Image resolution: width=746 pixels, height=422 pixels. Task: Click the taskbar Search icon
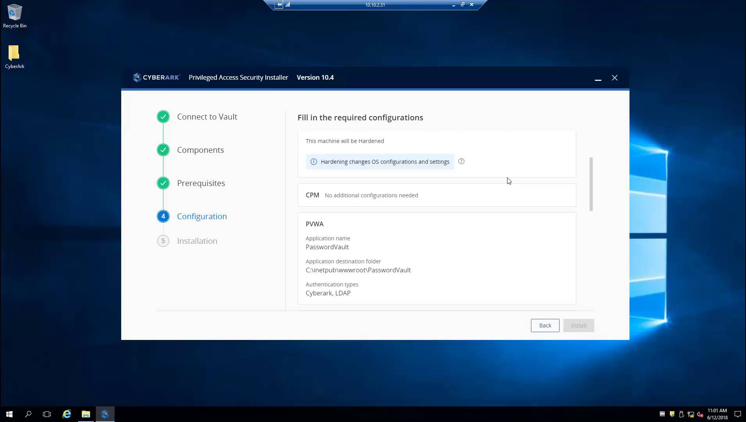tap(27, 414)
